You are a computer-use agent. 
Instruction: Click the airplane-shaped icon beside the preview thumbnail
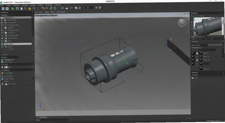pyautogui.click(x=192, y=22)
